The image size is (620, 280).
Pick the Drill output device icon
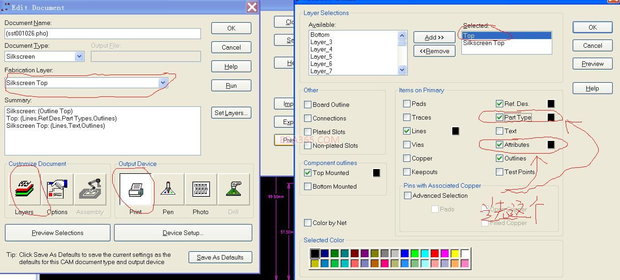233,190
